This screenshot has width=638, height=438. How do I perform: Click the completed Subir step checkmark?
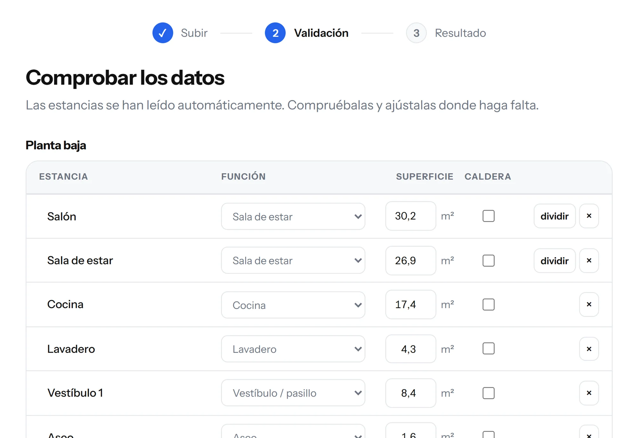(x=163, y=33)
